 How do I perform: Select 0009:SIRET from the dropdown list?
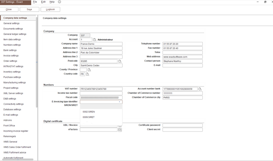click(x=89, y=117)
